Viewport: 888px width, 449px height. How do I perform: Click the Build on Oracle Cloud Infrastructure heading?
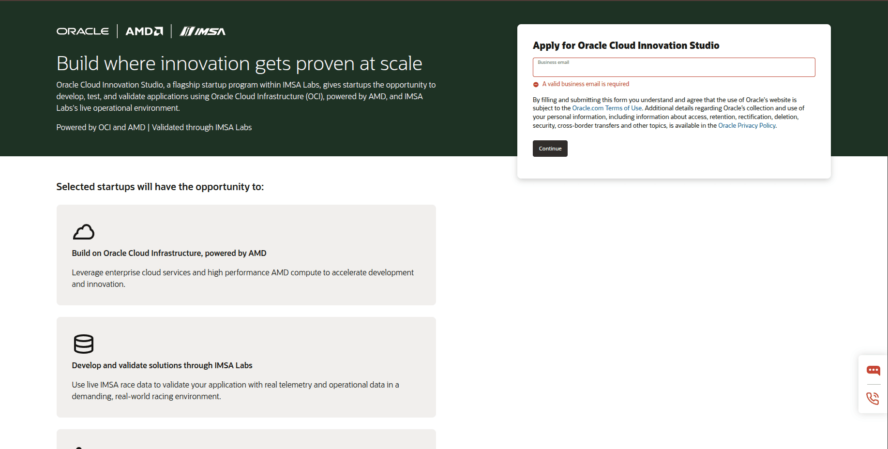click(169, 253)
